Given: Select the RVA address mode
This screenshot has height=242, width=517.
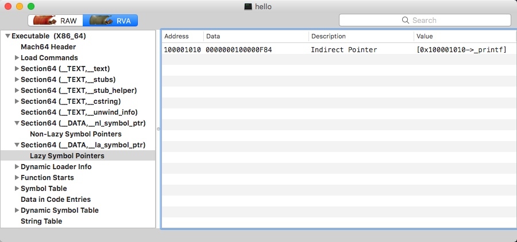Looking at the screenshot, I should coord(110,21).
